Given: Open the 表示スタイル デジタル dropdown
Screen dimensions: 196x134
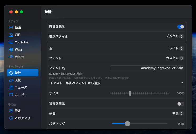Looking at the screenshot, I should pos(175,36).
